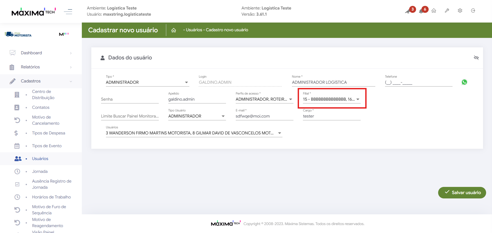Click the logout icon at top right
Image resolution: width=492 pixels, height=233 pixels.
click(x=473, y=11)
